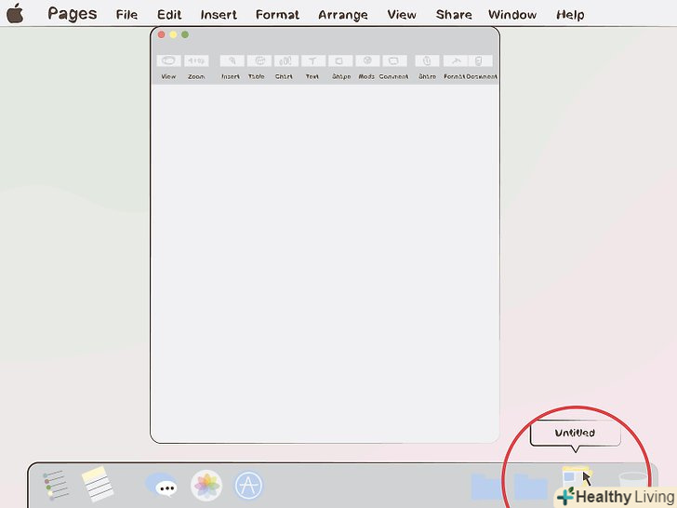Insert a shape via Shape icon
Image resolution: width=677 pixels, height=508 pixels.
(340, 60)
